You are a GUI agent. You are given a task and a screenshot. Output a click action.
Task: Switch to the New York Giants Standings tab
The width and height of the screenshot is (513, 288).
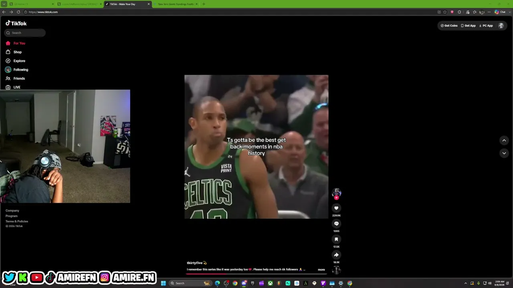pos(175,4)
